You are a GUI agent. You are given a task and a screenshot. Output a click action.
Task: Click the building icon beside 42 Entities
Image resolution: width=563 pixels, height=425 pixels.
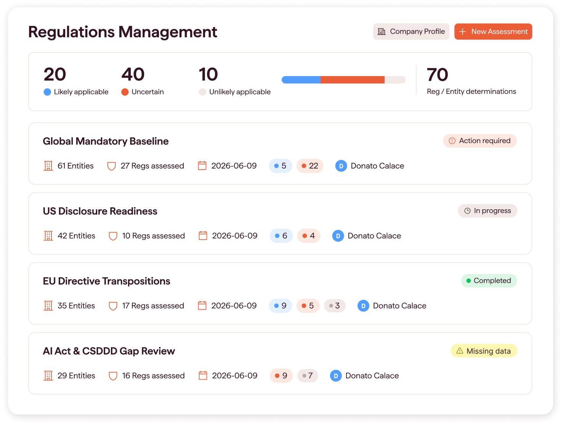(48, 236)
